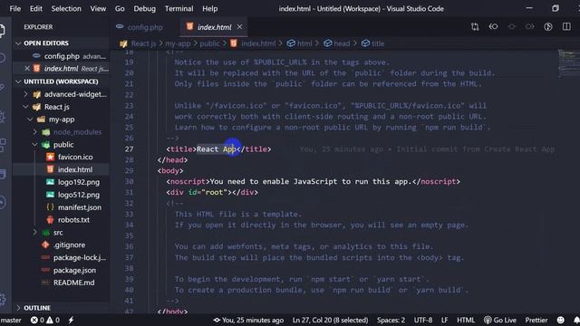Screen dimensions: 580x326
Task: Click public in the breadcrumb
Action: 209,43
